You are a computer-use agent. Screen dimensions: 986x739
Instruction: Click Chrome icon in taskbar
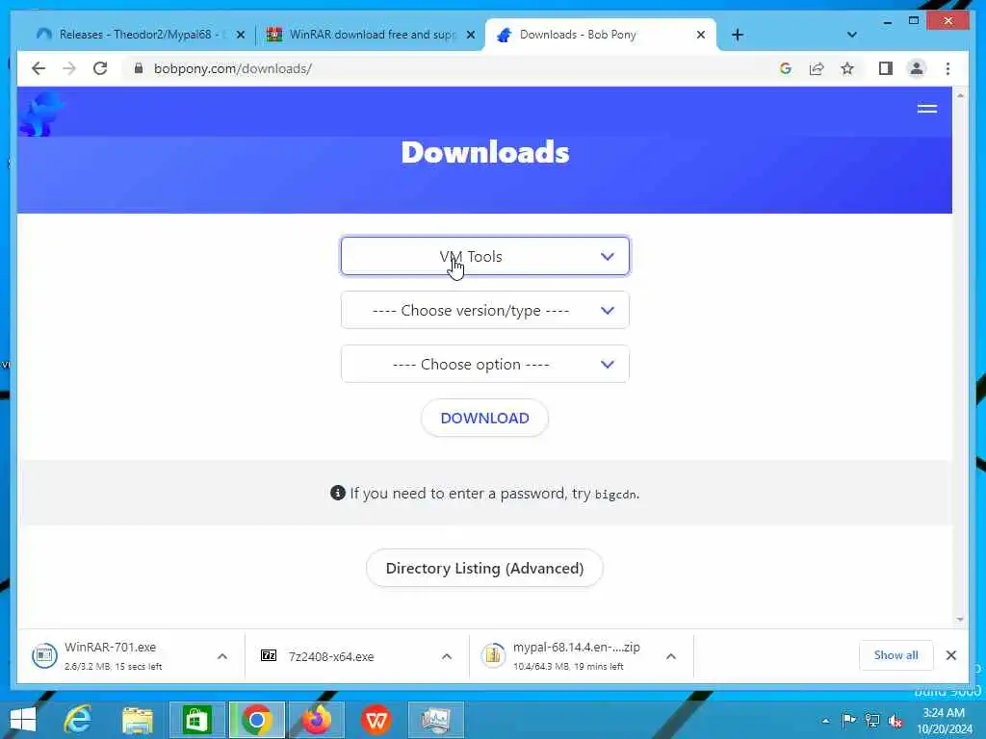click(x=256, y=720)
